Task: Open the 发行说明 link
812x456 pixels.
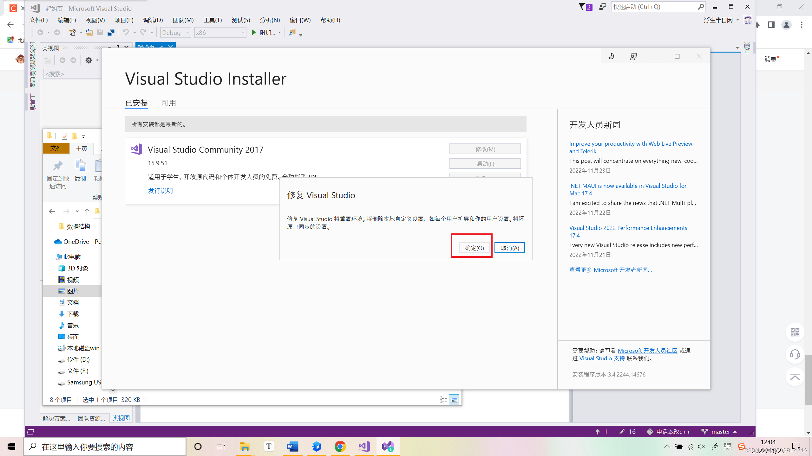Action: pos(160,191)
